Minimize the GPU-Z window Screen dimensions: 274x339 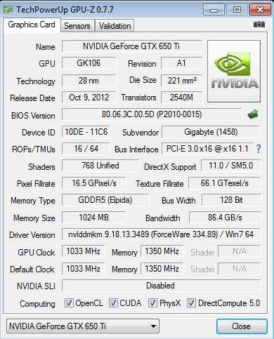tap(214, 10)
